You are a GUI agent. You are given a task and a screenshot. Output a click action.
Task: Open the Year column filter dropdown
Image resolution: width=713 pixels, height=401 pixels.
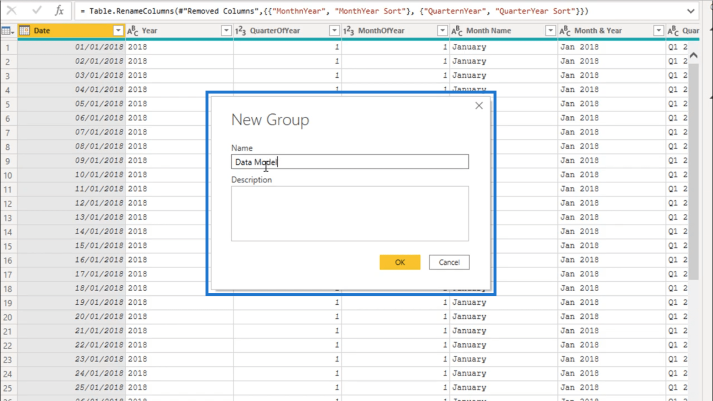226,31
